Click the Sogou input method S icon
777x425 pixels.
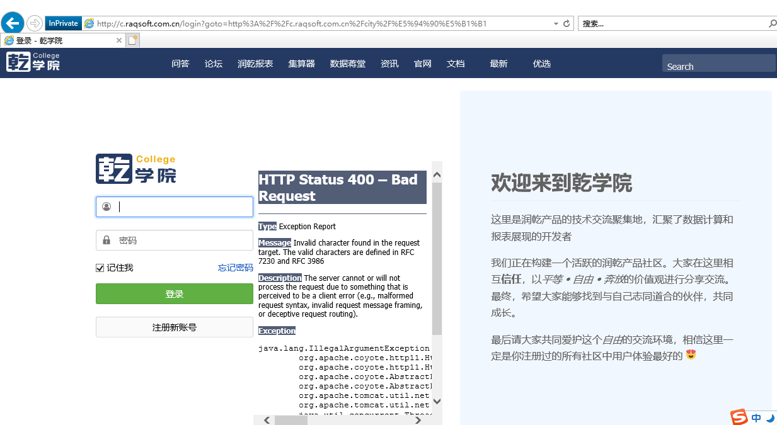pyautogui.click(x=739, y=416)
